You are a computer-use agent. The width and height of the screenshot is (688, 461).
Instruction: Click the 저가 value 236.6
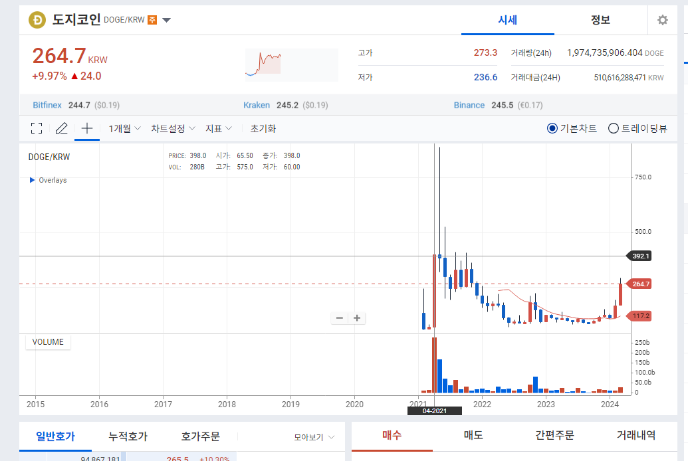[485, 77]
